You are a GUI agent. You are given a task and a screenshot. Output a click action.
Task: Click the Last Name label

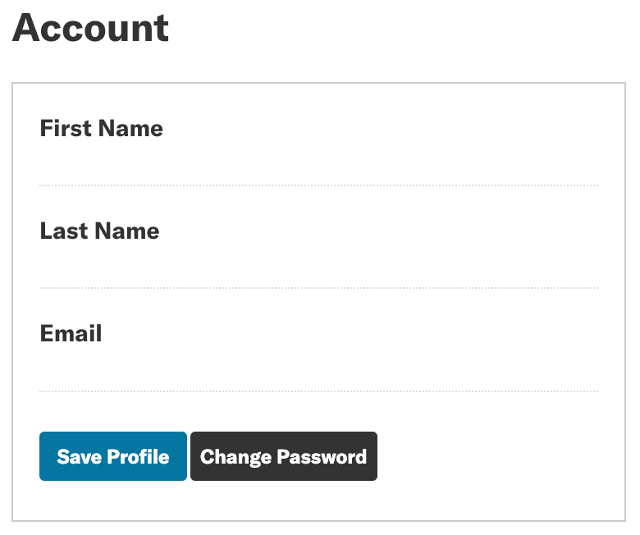(x=99, y=231)
